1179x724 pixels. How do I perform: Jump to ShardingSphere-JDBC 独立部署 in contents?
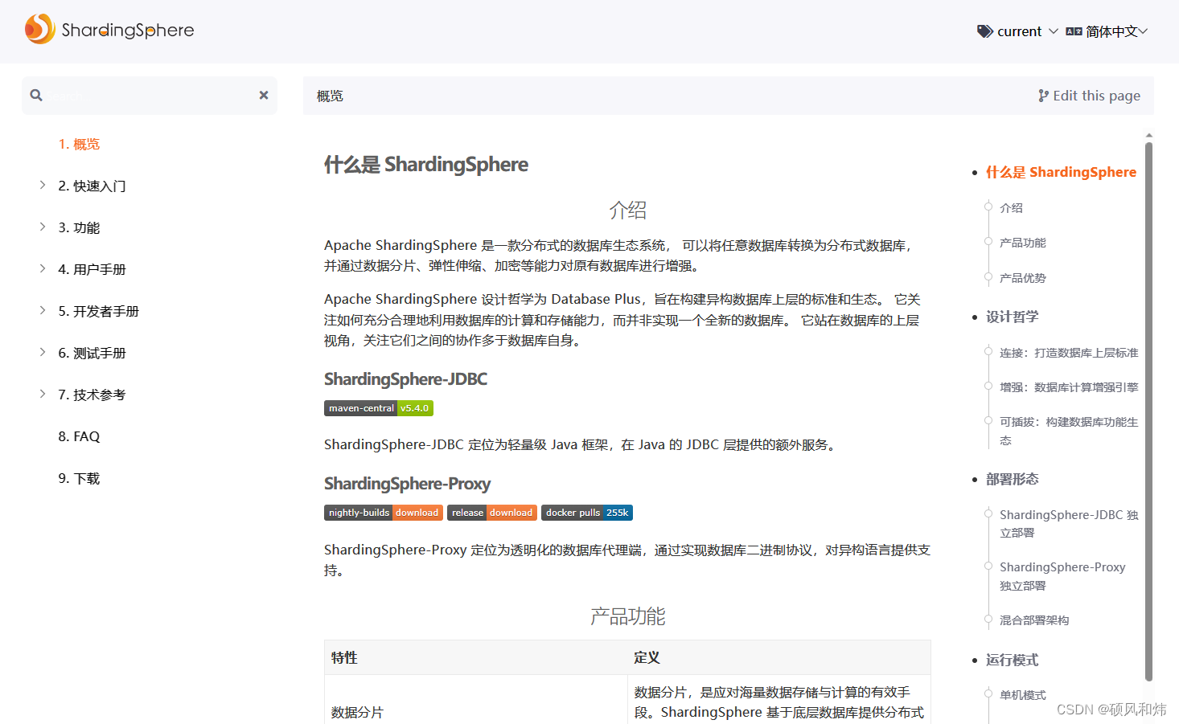[1069, 523]
